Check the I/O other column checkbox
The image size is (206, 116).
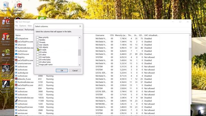pyautogui.click(x=37, y=54)
